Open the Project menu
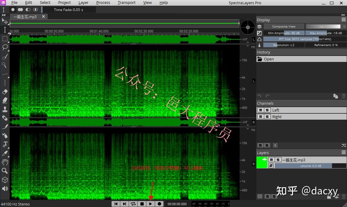This screenshot has height=207, width=347. pos(64,3)
